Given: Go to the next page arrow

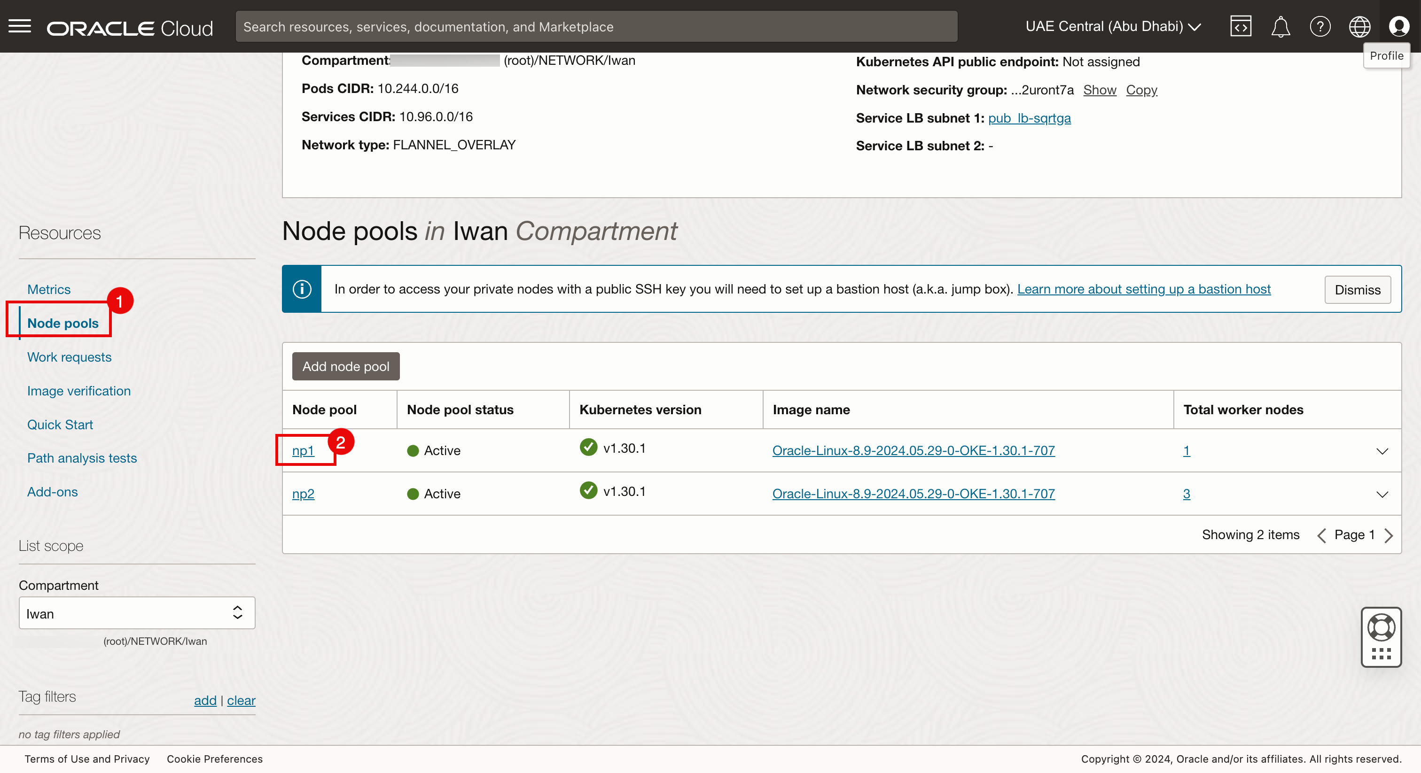Looking at the screenshot, I should (1389, 535).
